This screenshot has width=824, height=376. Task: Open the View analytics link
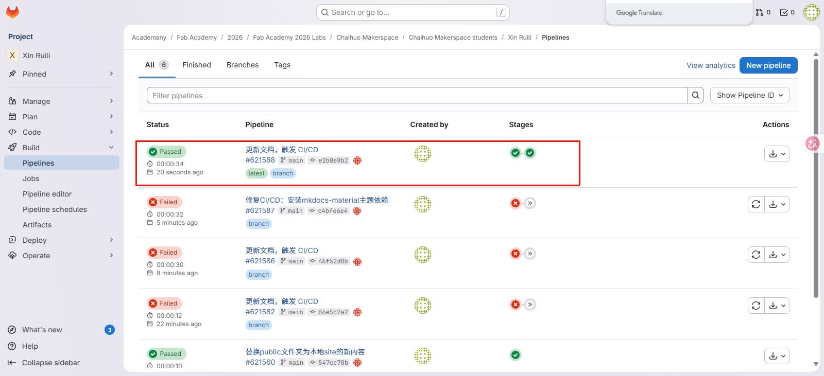pyautogui.click(x=711, y=65)
